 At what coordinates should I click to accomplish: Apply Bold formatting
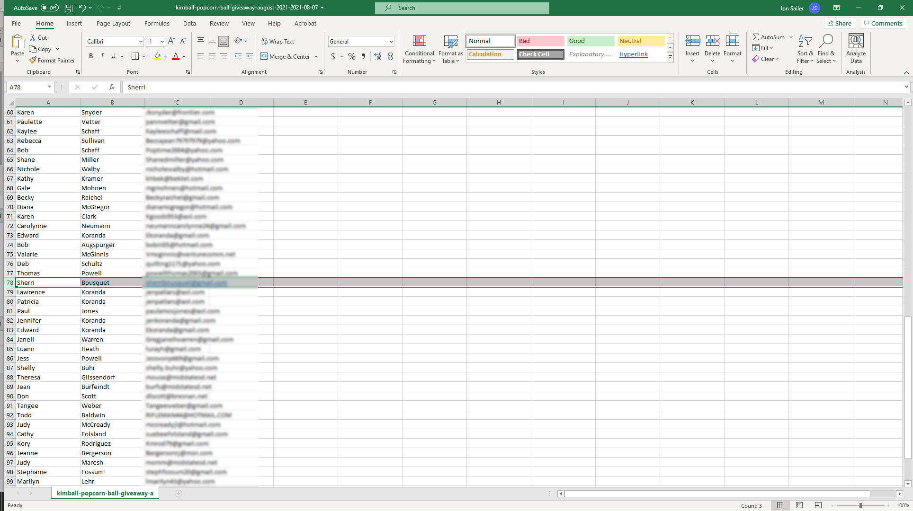(x=91, y=56)
